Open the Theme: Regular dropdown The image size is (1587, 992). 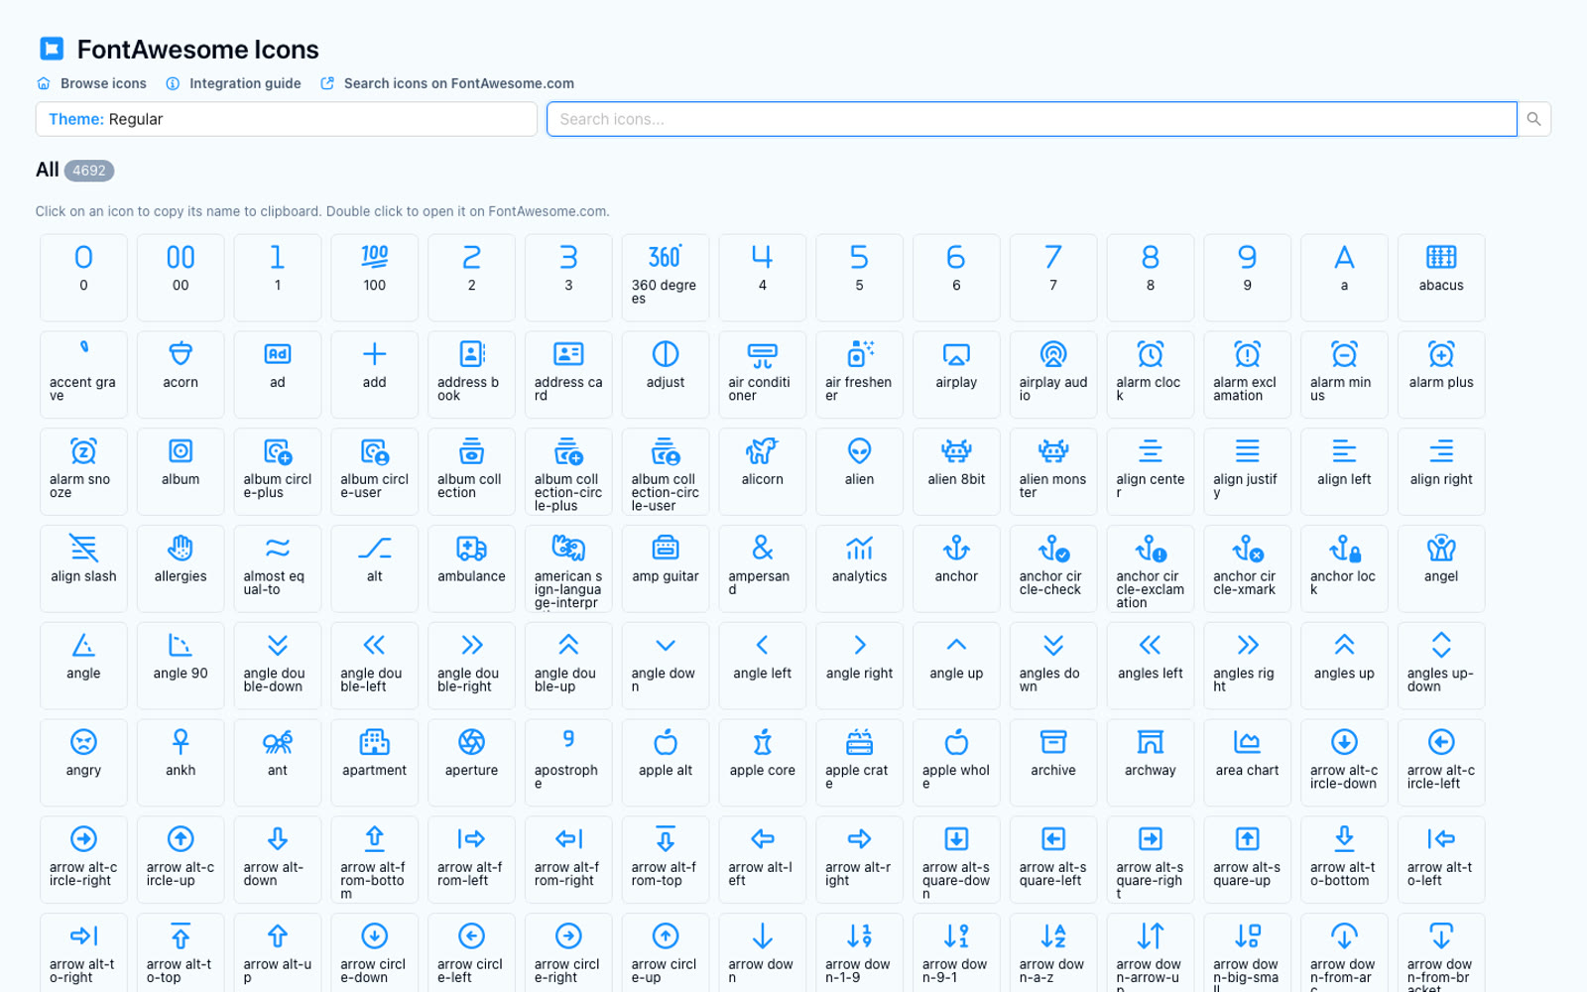click(x=287, y=119)
